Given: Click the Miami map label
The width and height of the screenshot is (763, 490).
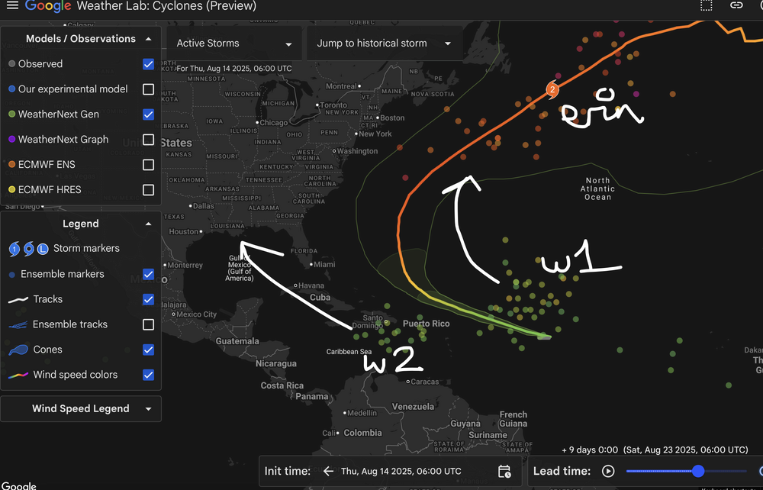Looking at the screenshot, I should pyautogui.click(x=324, y=265).
